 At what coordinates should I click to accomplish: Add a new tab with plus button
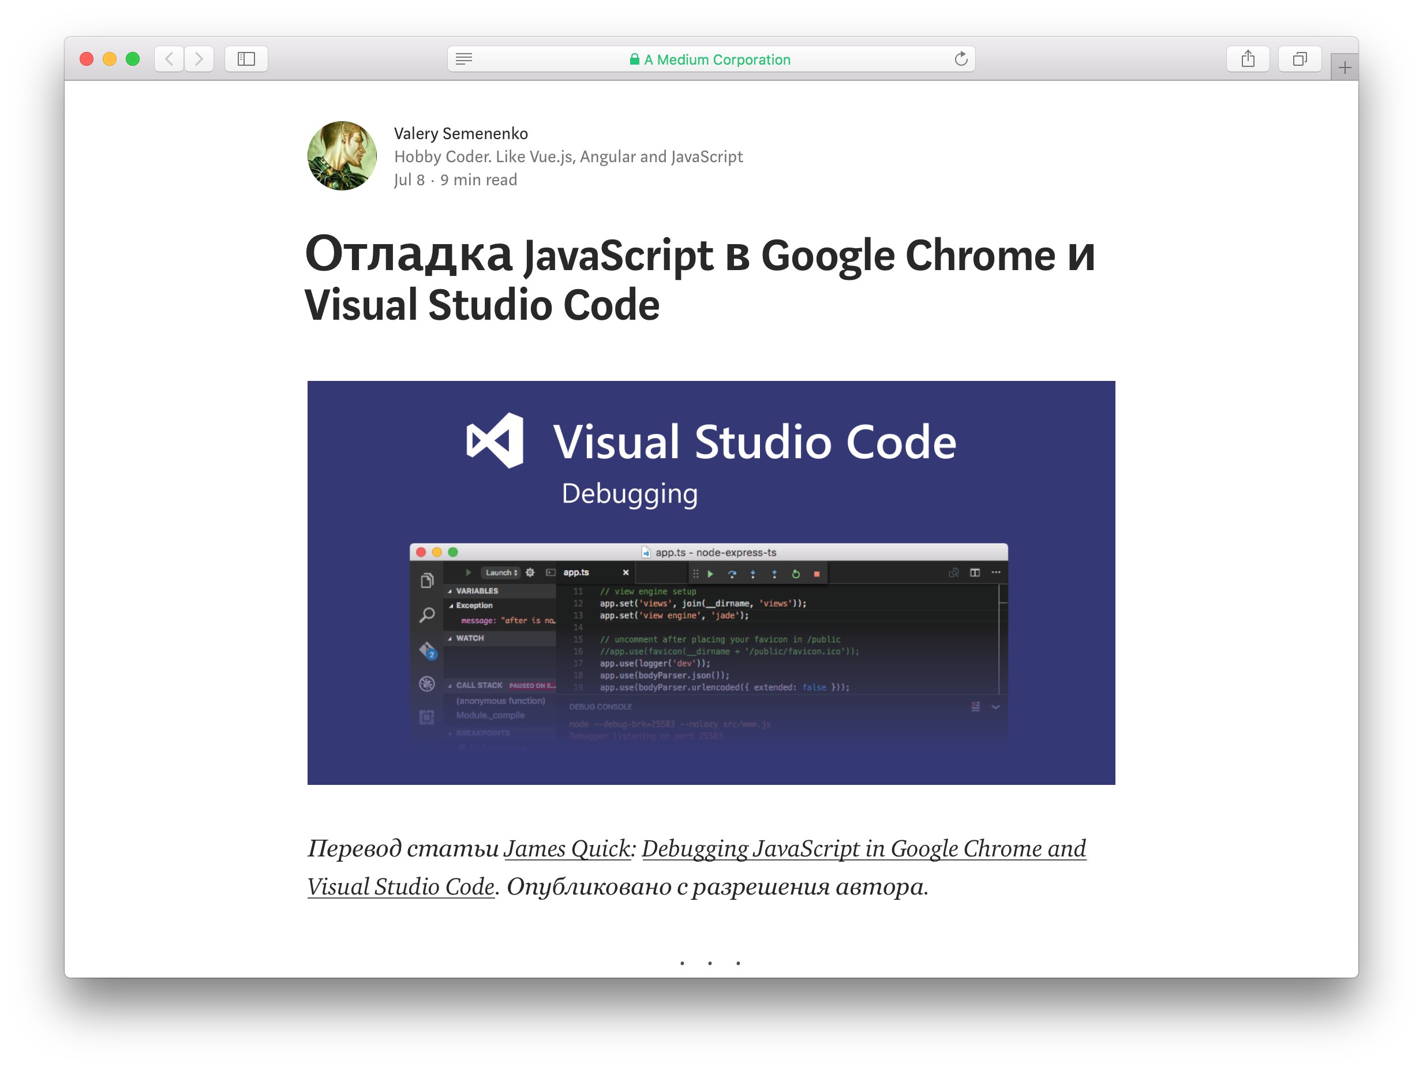pyautogui.click(x=1344, y=68)
